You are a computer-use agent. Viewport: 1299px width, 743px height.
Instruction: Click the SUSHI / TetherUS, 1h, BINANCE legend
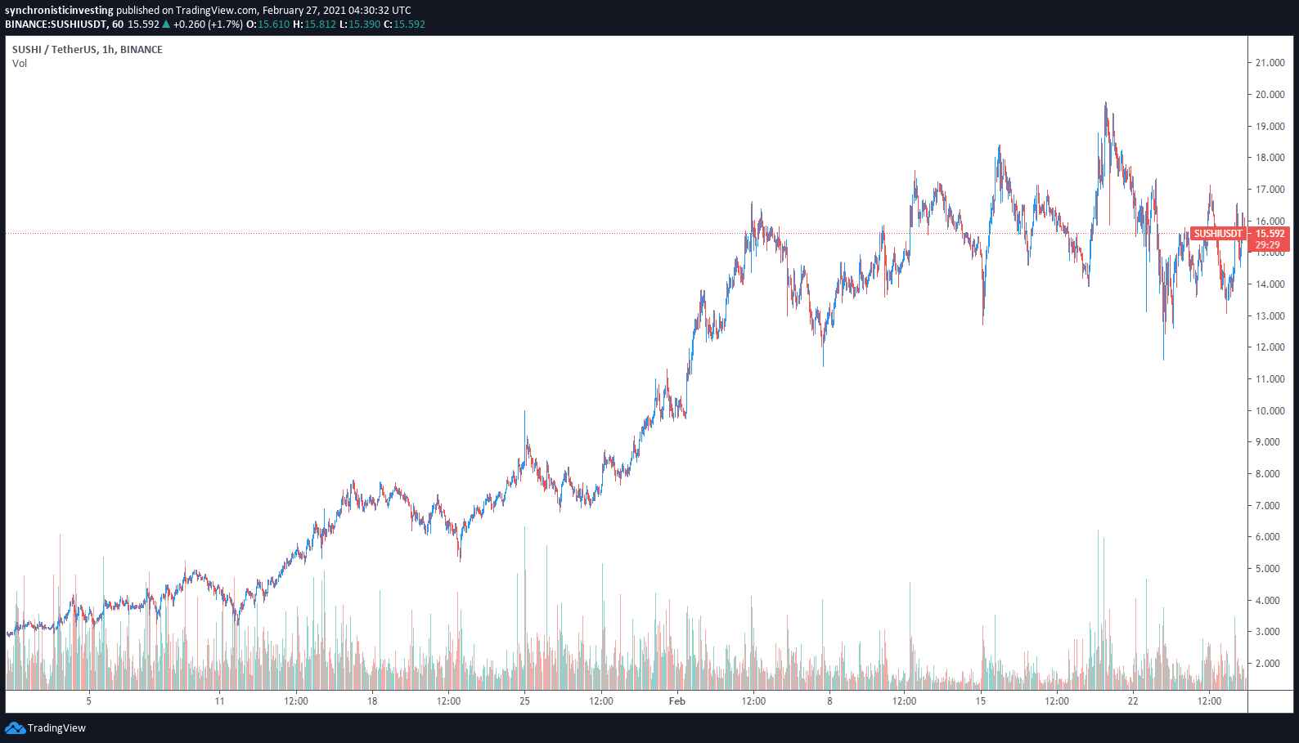[88, 50]
